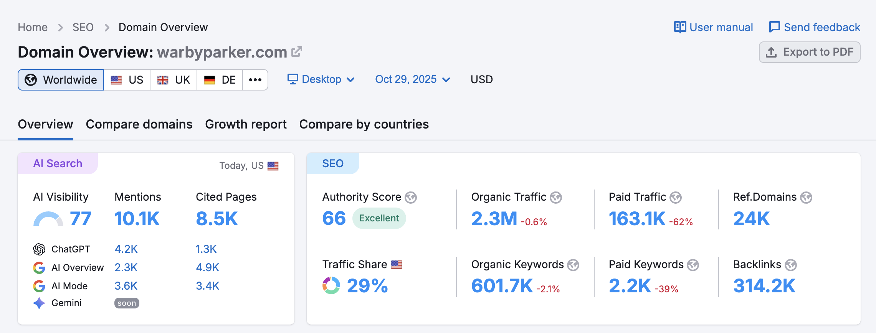The height and width of the screenshot is (333, 876).
Task: Click the globe icon in Worldwide button
Action: pyautogui.click(x=31, y=80)
